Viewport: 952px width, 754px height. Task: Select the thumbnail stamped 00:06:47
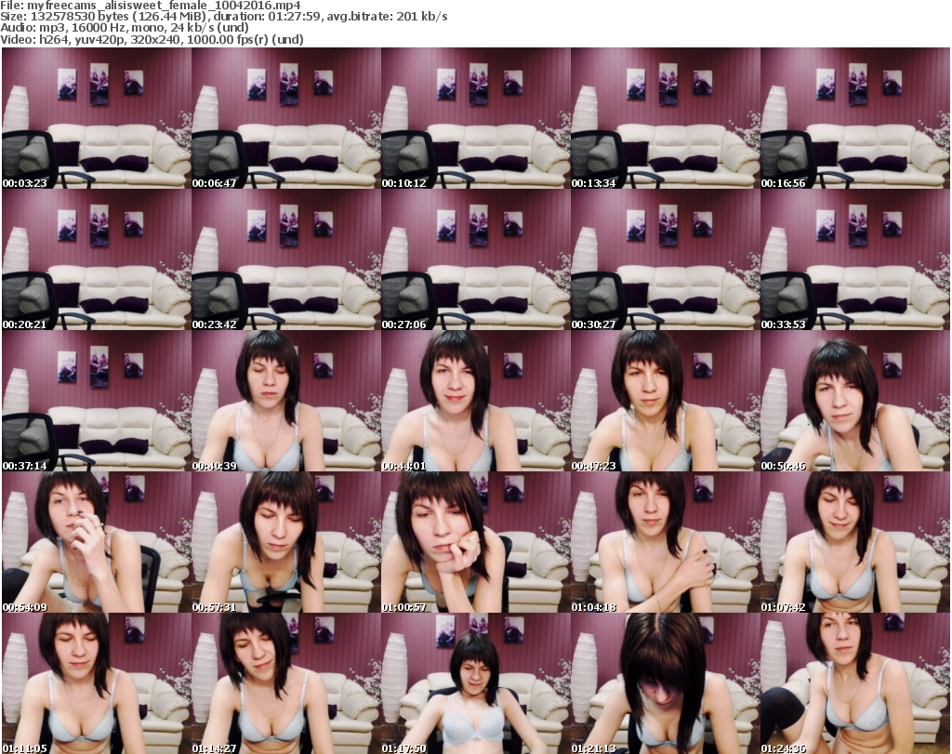click(x=286, y=118)
